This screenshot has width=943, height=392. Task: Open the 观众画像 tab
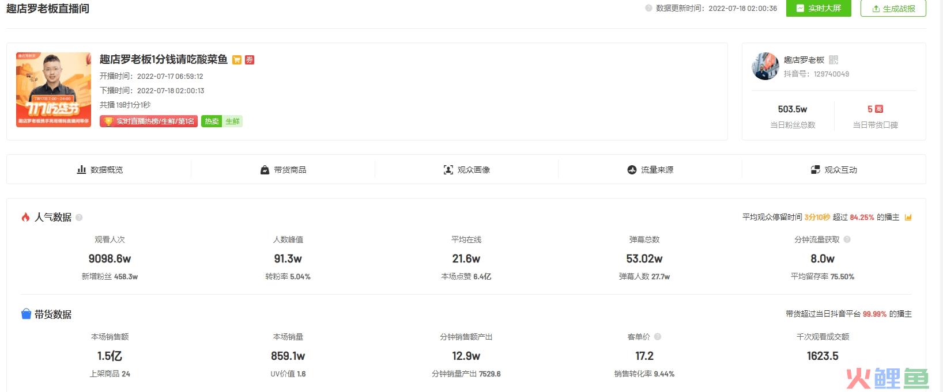click(466, 170)
